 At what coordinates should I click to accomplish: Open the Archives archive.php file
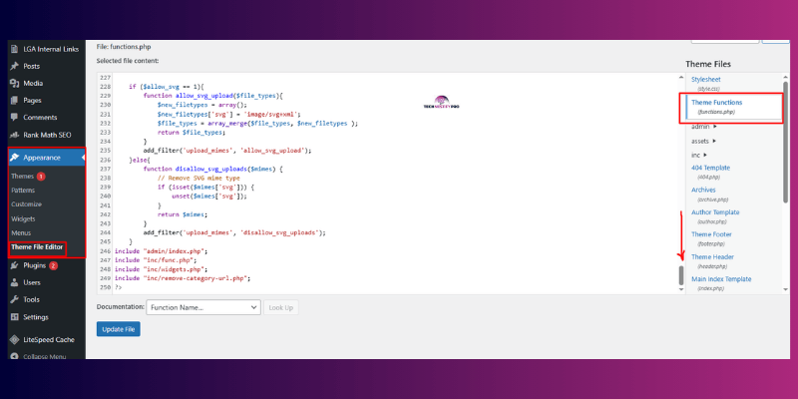(x=704, y=194)
